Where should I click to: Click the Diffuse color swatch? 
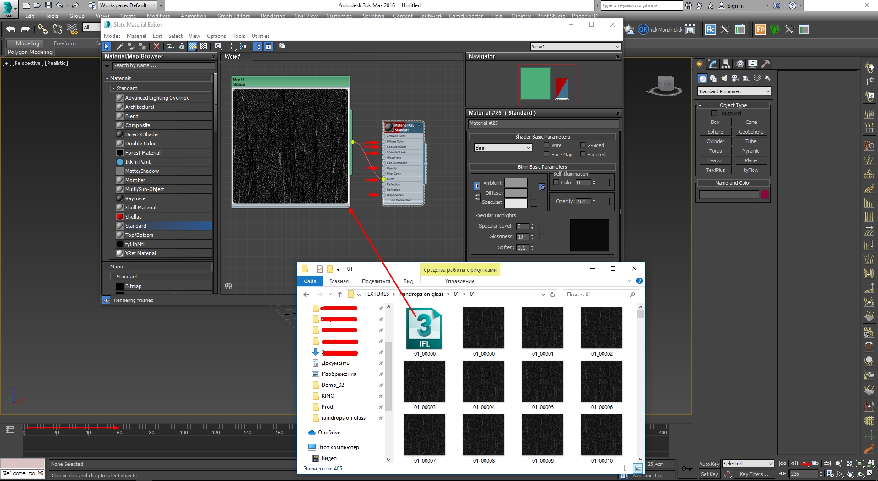coord(516,193)
